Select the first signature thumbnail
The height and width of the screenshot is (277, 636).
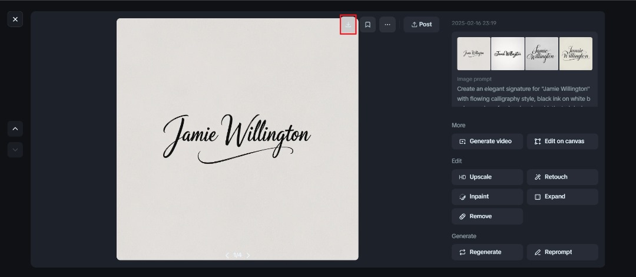click(x=473, y=54)
